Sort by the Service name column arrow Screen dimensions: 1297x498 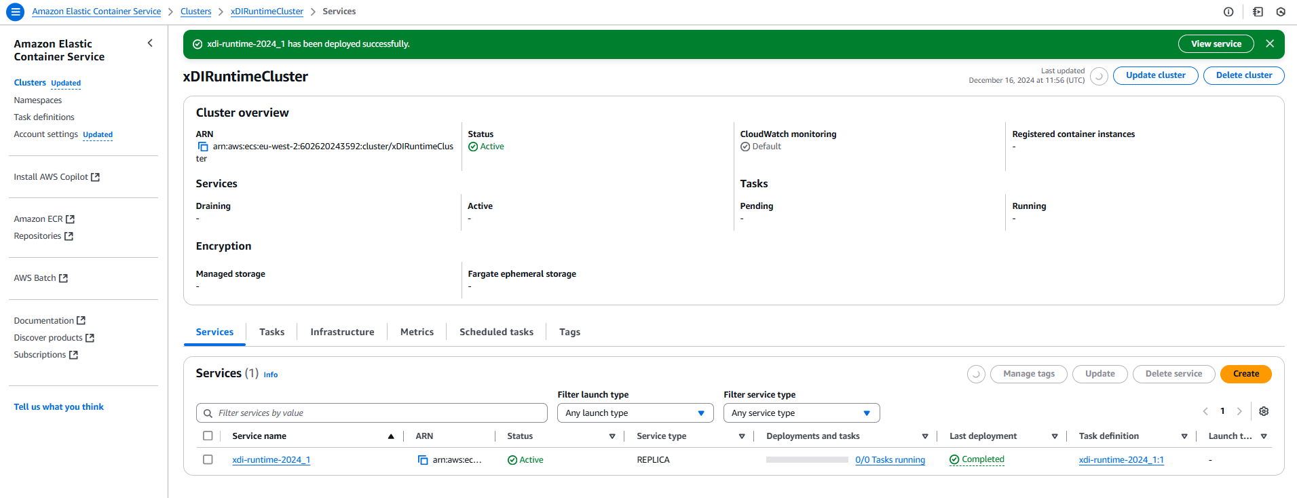click(x=391, y=436)
